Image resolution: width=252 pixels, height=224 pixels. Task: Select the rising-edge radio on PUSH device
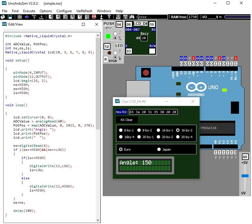[115, 33]
